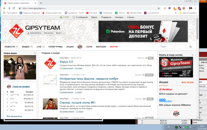Open the Chrome three-dot menu

click(x=195, y=8)
